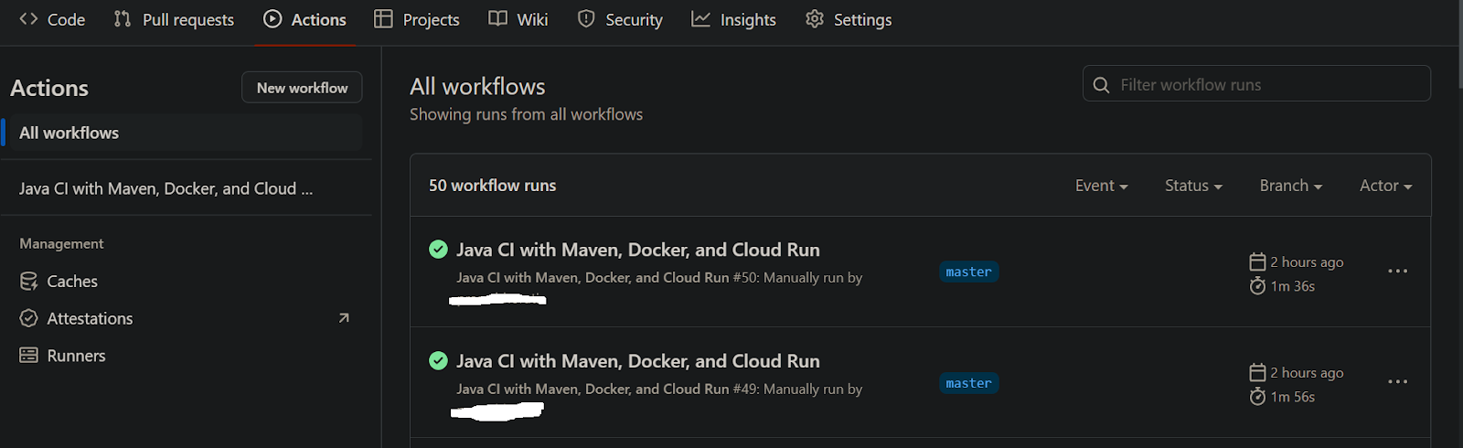Expand the Branch filter dropdown
Screen dimensions: 1463x448
coord(1291,186)
